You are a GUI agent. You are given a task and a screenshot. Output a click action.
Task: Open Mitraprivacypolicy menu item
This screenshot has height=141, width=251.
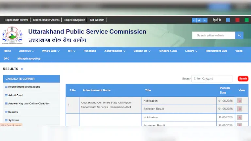point(29,59)
